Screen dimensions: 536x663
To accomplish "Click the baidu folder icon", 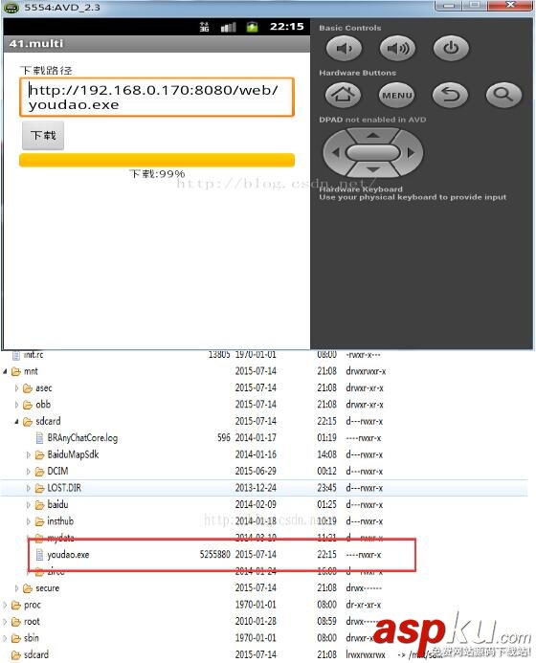I will [40, 504].
